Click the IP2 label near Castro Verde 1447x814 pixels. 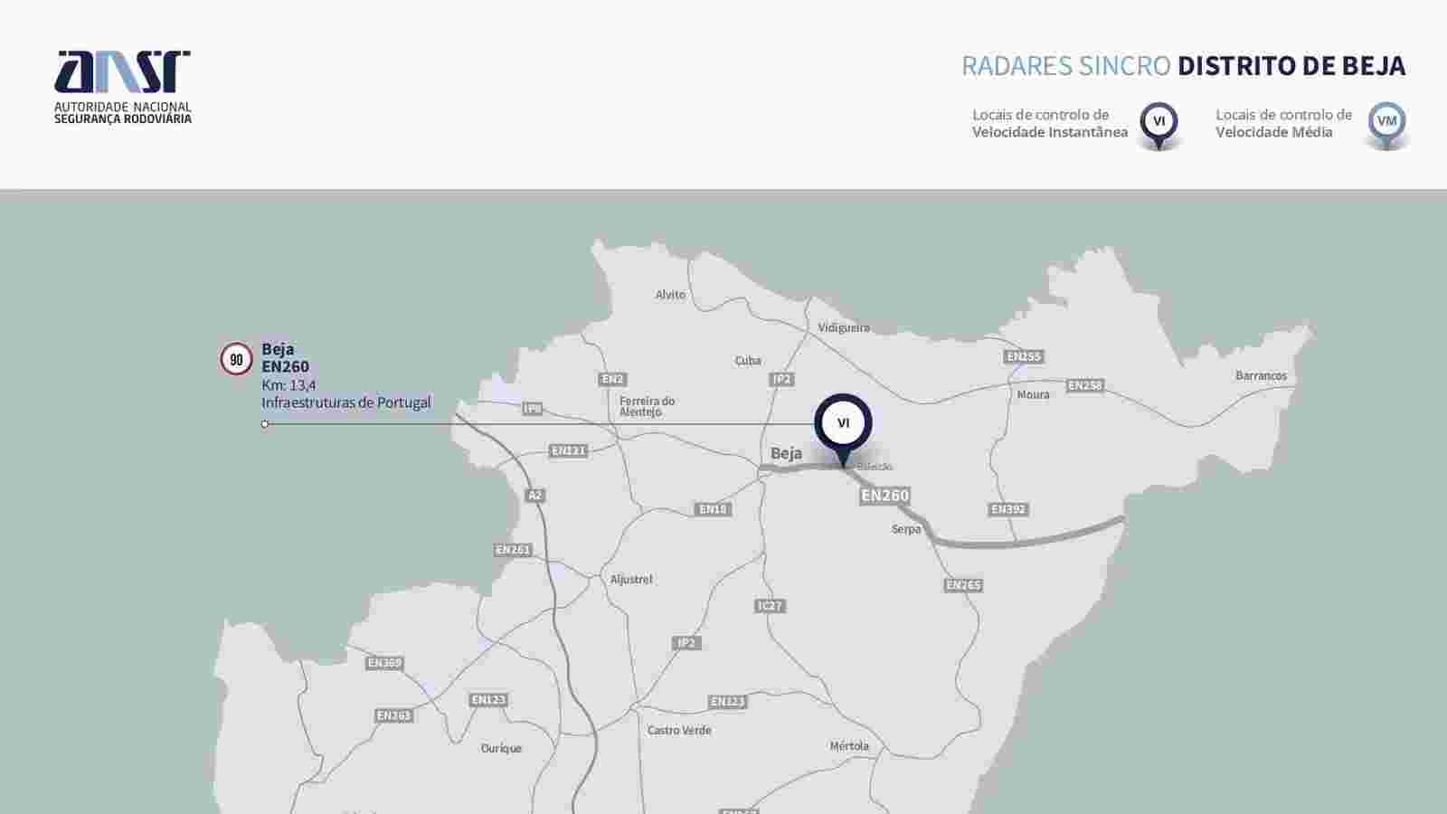tap(686, 643)
